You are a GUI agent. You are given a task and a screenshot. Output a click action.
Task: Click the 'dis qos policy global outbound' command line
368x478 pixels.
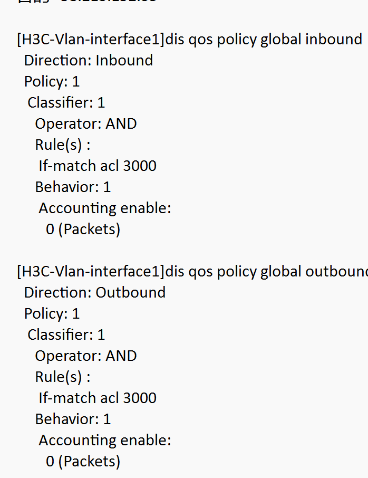192,272
